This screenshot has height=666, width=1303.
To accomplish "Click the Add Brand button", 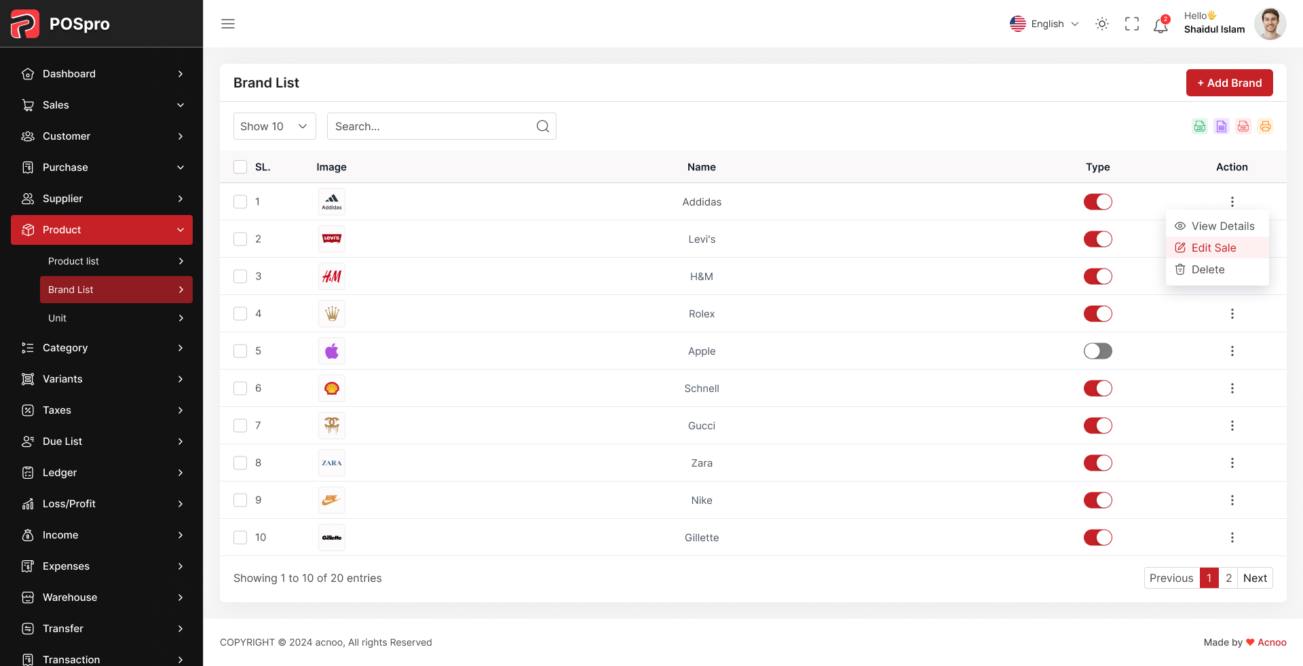I will click(x=1229, y=83).
